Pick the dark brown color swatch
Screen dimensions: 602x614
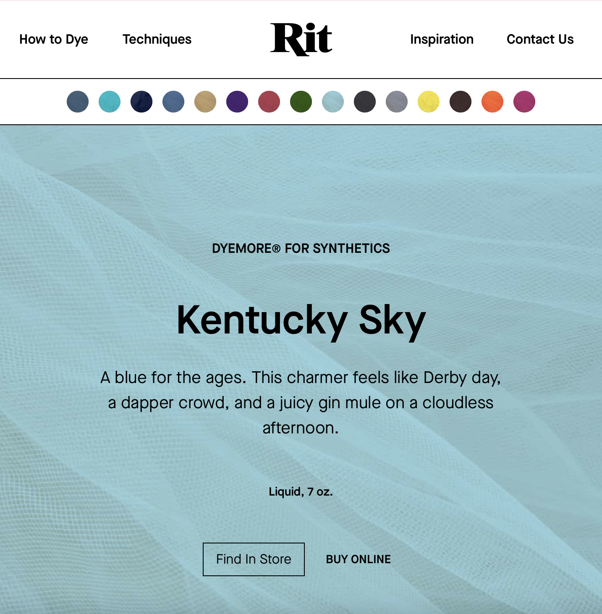(x=461, y=102)
